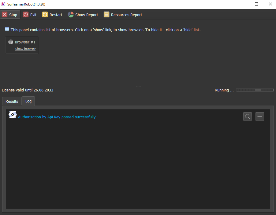Click the running progress bar
The height and width of the screenshot is (215, 276).
255,90
